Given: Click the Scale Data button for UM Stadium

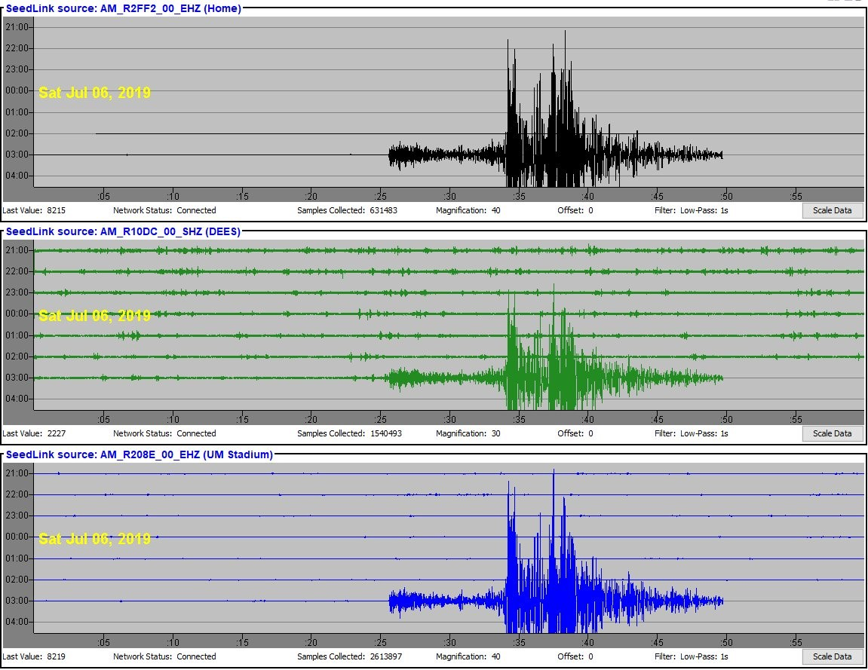Looking at the screenshot, I should tap(832, 656).
